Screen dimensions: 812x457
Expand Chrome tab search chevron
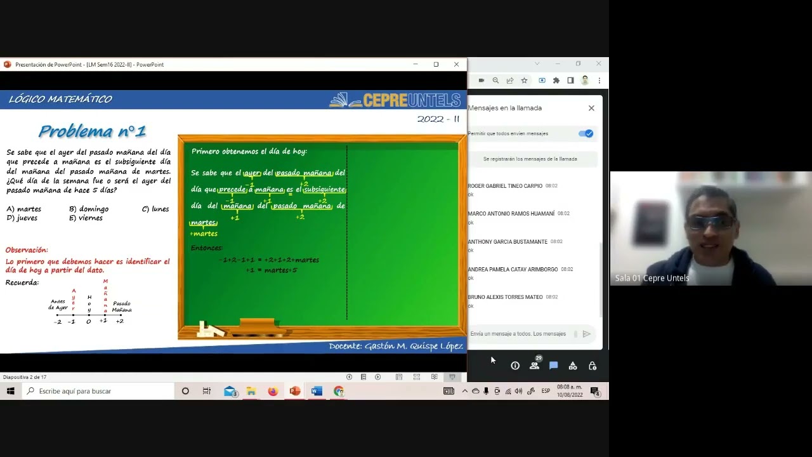537,63
